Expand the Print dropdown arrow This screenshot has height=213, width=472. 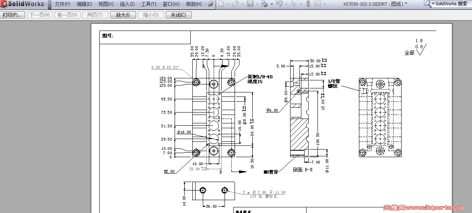[x=272, y=4]
